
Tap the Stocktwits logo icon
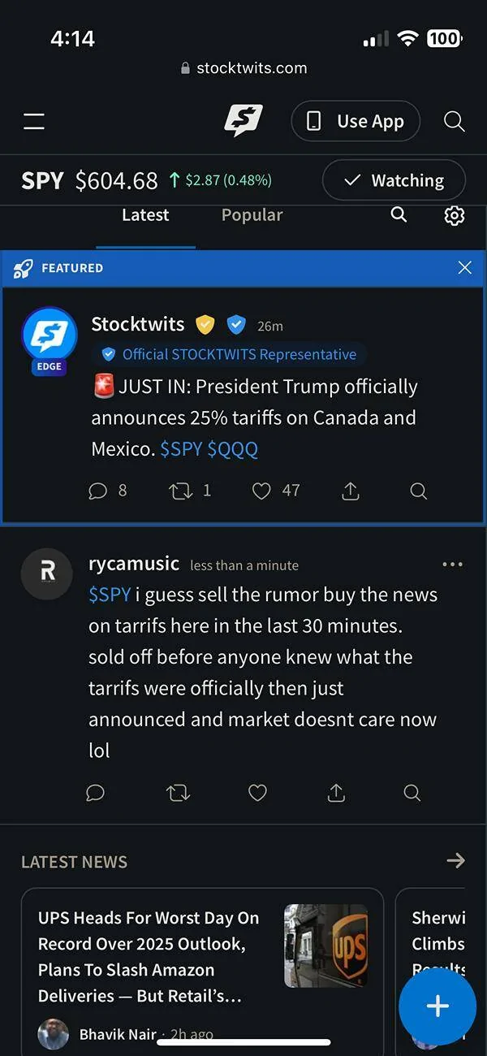[x=243, y=121]
